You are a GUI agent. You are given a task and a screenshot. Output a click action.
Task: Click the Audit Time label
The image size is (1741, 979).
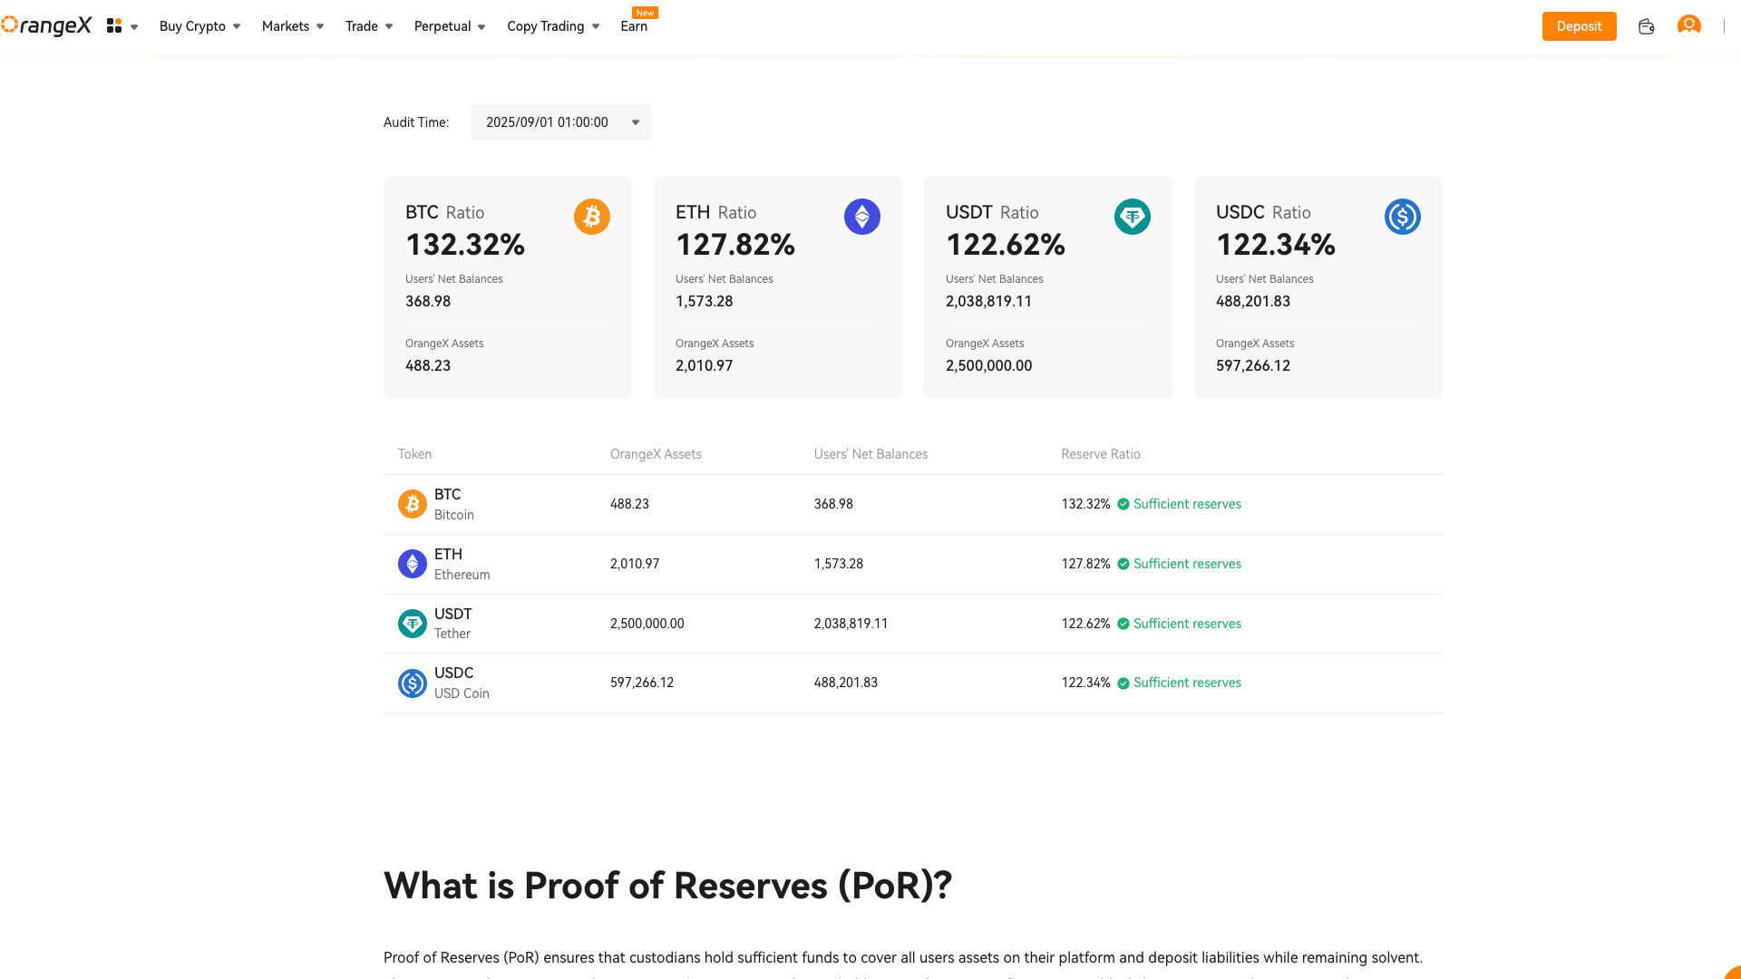[x=416, y=122]
